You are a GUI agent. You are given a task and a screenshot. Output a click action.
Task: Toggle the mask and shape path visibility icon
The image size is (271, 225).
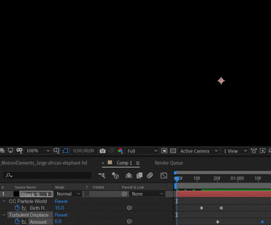point(65,151)
